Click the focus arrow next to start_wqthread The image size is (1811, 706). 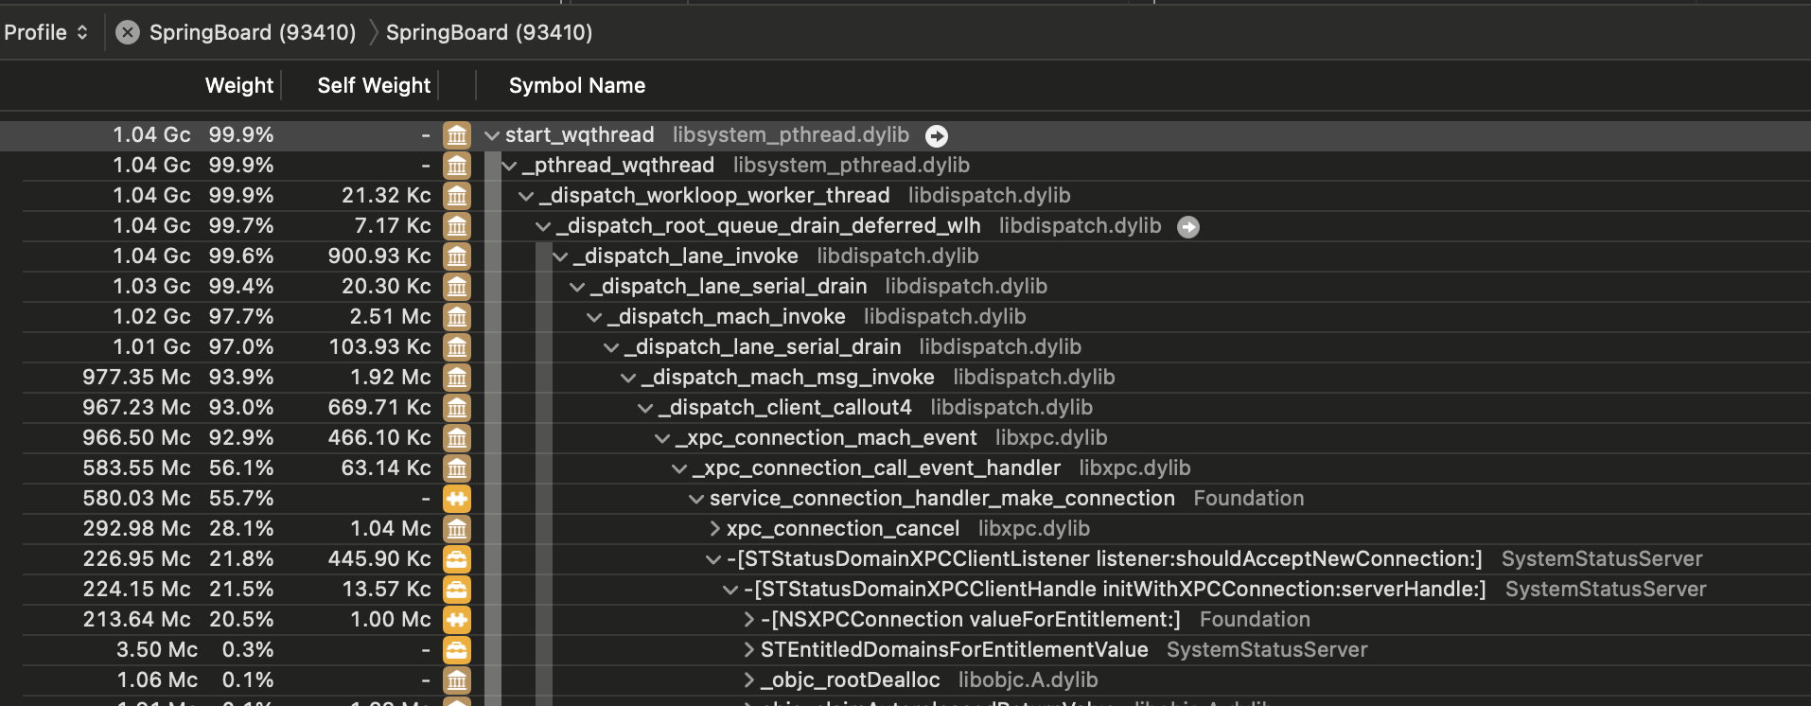coord(936,136)
